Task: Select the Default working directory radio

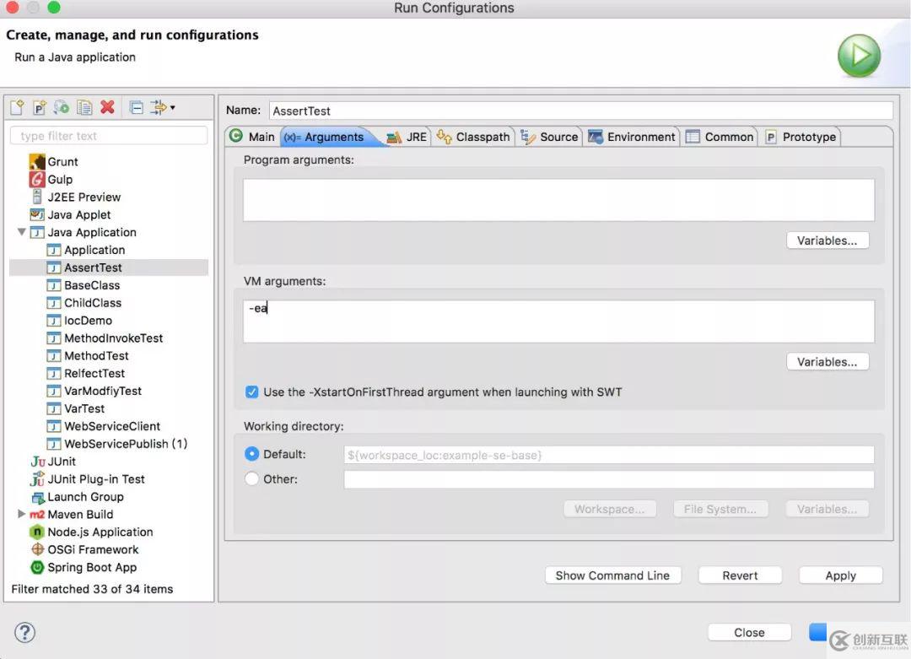Action: tap(251, 454)
